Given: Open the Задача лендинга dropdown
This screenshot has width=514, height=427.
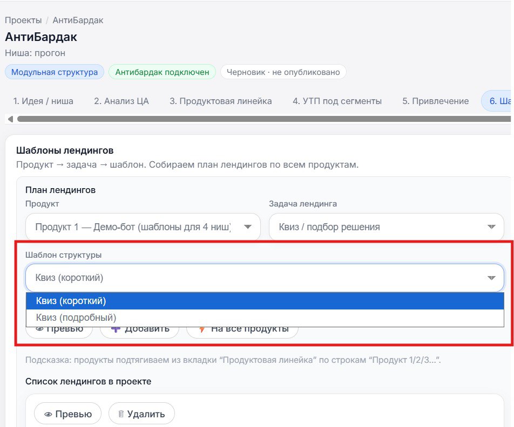Looking at the screenshot, I should (387, 226).
